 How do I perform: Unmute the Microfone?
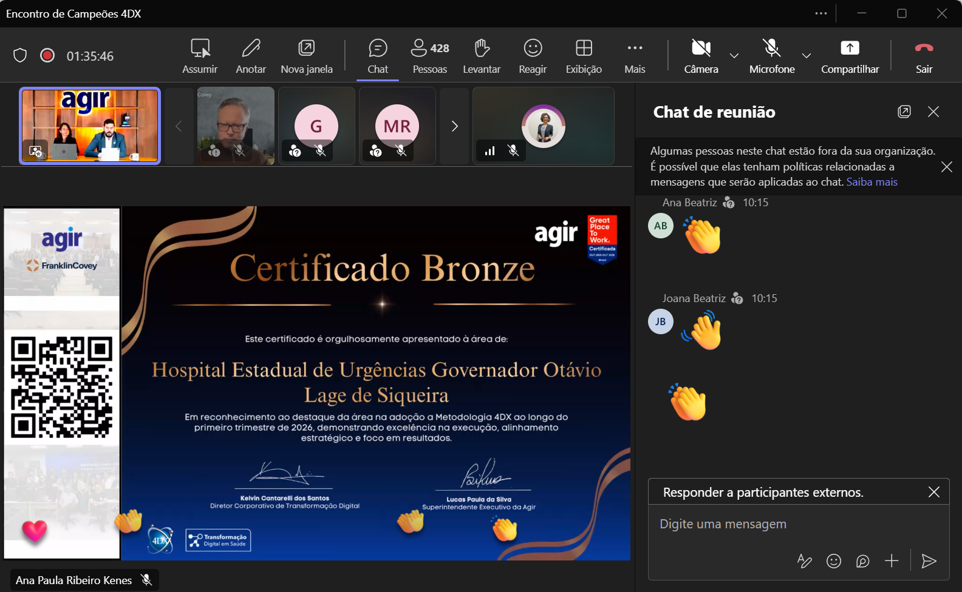(x=772, y=56)
